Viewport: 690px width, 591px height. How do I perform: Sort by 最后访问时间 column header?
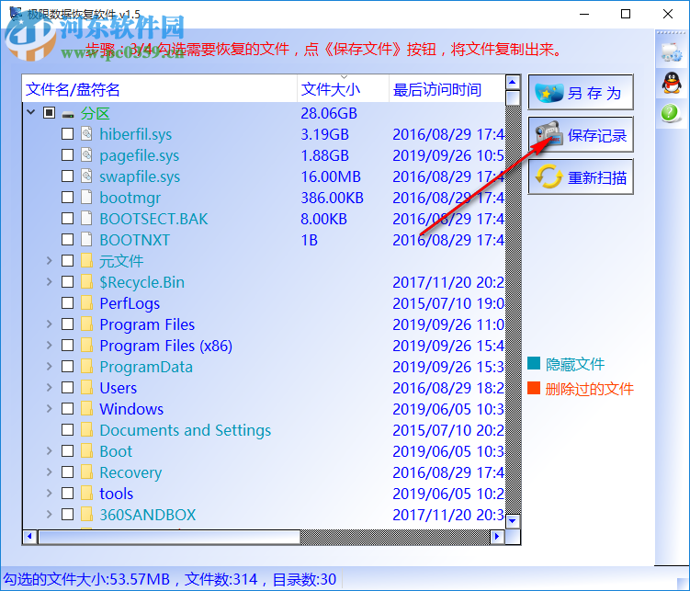pos(447,89)
